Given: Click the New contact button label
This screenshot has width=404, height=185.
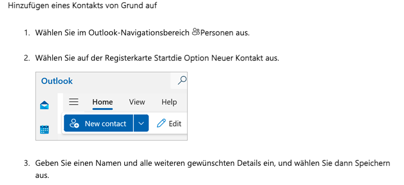Looking at the screenshot, I should (105, 124).
